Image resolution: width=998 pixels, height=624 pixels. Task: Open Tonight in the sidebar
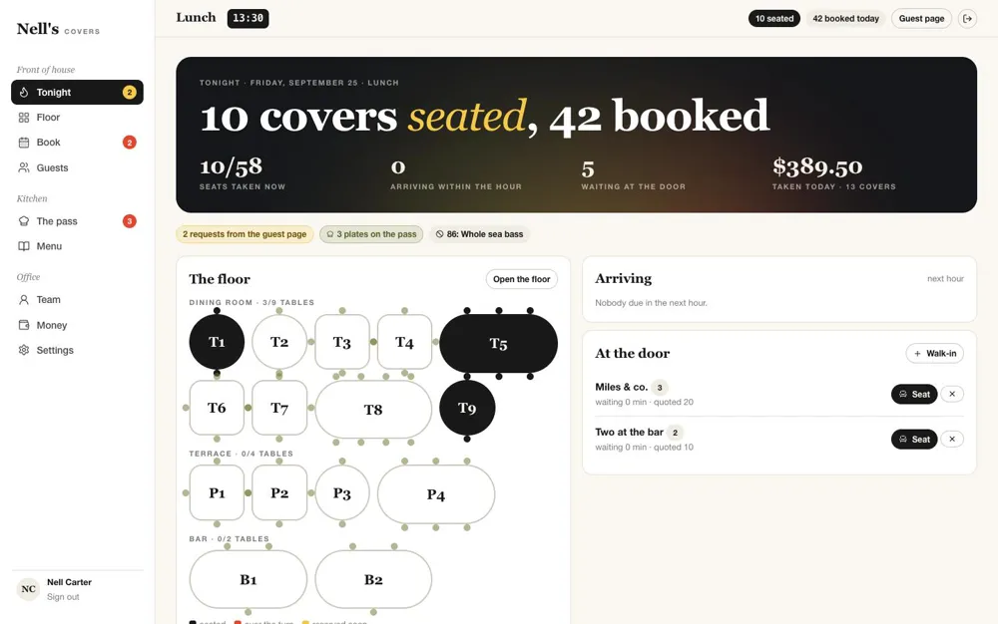(77, 92)
